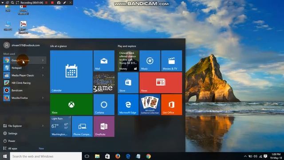Open the Calendar tile
This screenshot has height=160, width=284.
pyautogui.click(x=71, y=72)
